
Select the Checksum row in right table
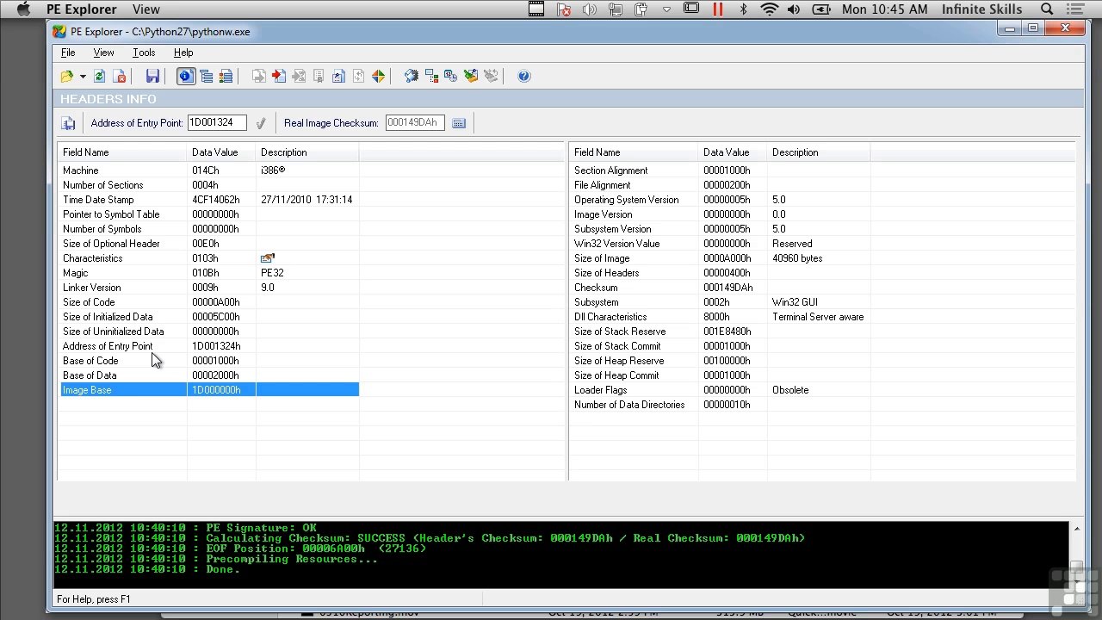click(x=721, y=288)
